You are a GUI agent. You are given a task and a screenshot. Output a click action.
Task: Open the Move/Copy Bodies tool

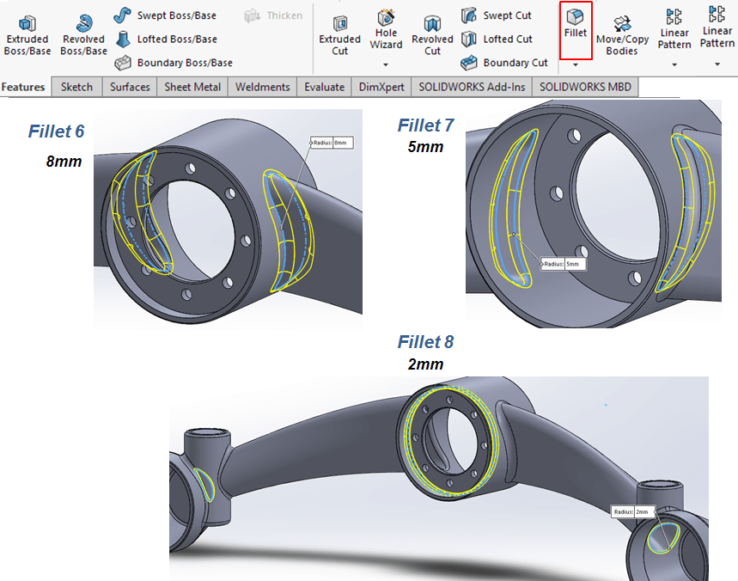(622, 34)
